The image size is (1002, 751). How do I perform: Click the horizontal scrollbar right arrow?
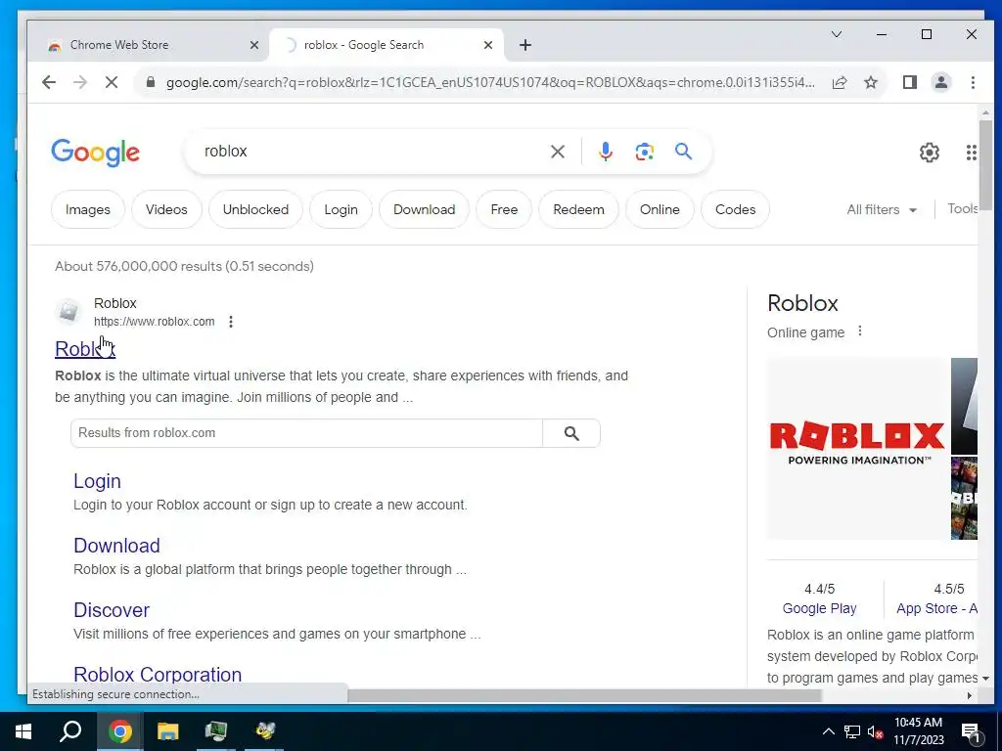coord(970,695)
